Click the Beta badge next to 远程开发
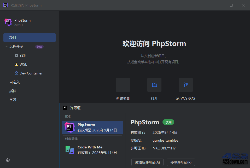This screenshot has width=250, height=168. (x=39, y=47)
